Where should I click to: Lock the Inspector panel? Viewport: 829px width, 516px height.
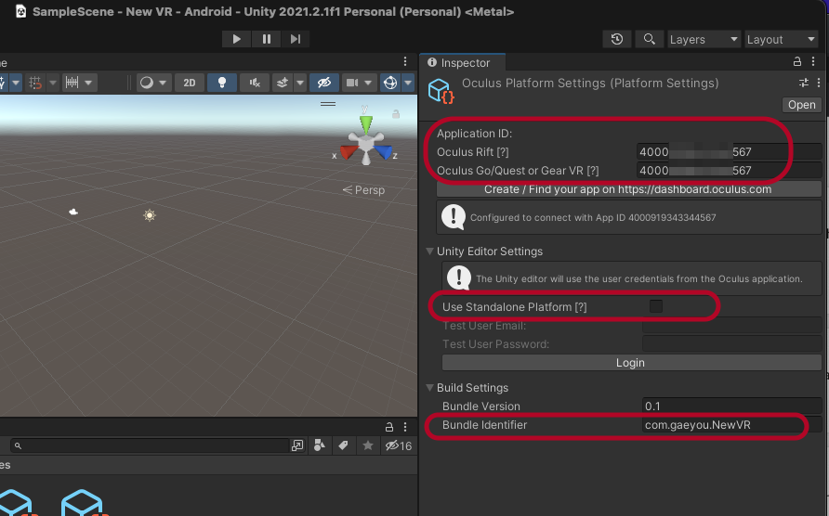pos(797,62)
